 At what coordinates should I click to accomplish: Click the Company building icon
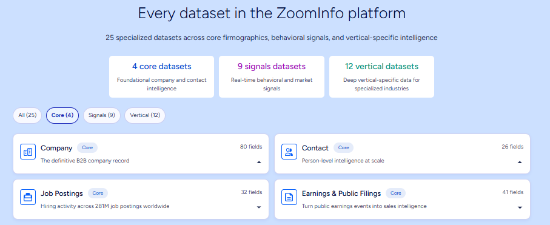tap(28, 152)
